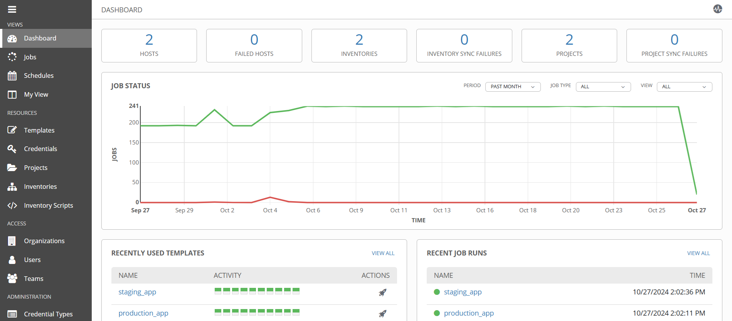Click first activity square for staging_app

pyautogui.click(x=218, y=291)
